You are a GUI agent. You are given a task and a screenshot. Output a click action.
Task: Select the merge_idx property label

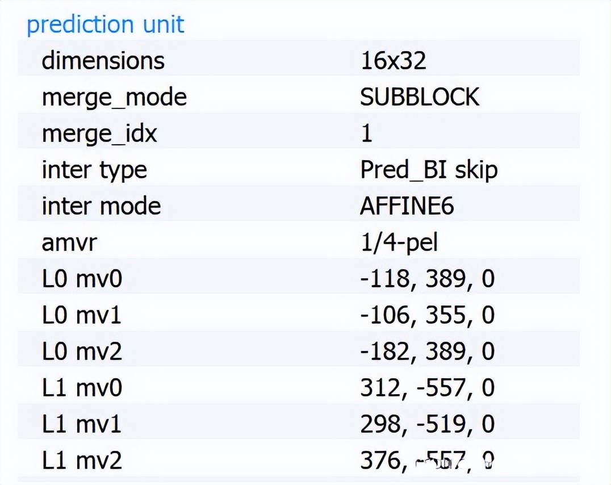(x=99, y=133)
